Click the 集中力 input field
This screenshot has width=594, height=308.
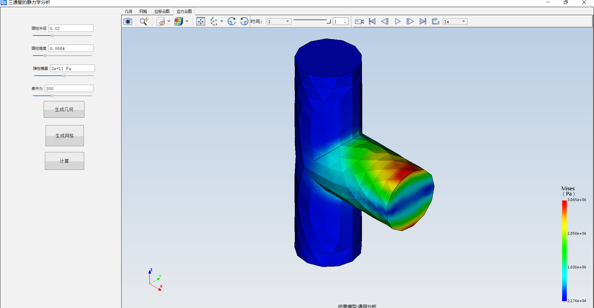point(69,88)
